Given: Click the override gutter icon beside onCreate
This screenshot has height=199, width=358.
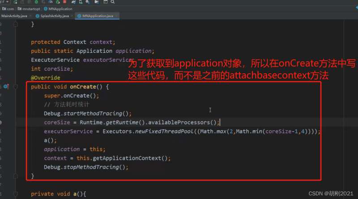Looking at the screenshot, I should coord(6,86).
